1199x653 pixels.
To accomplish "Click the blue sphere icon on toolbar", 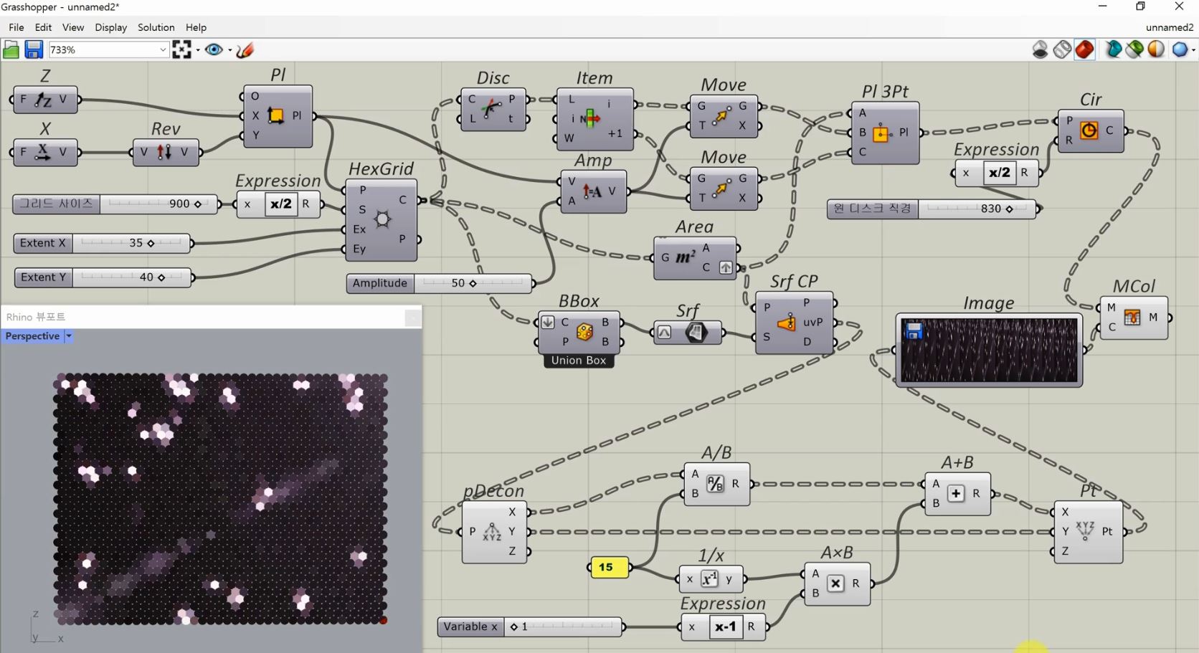I will click(1180, 49).
